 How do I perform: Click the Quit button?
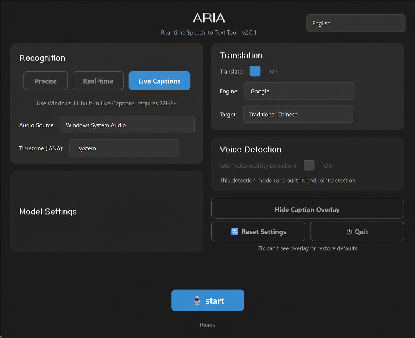(357, 231)
